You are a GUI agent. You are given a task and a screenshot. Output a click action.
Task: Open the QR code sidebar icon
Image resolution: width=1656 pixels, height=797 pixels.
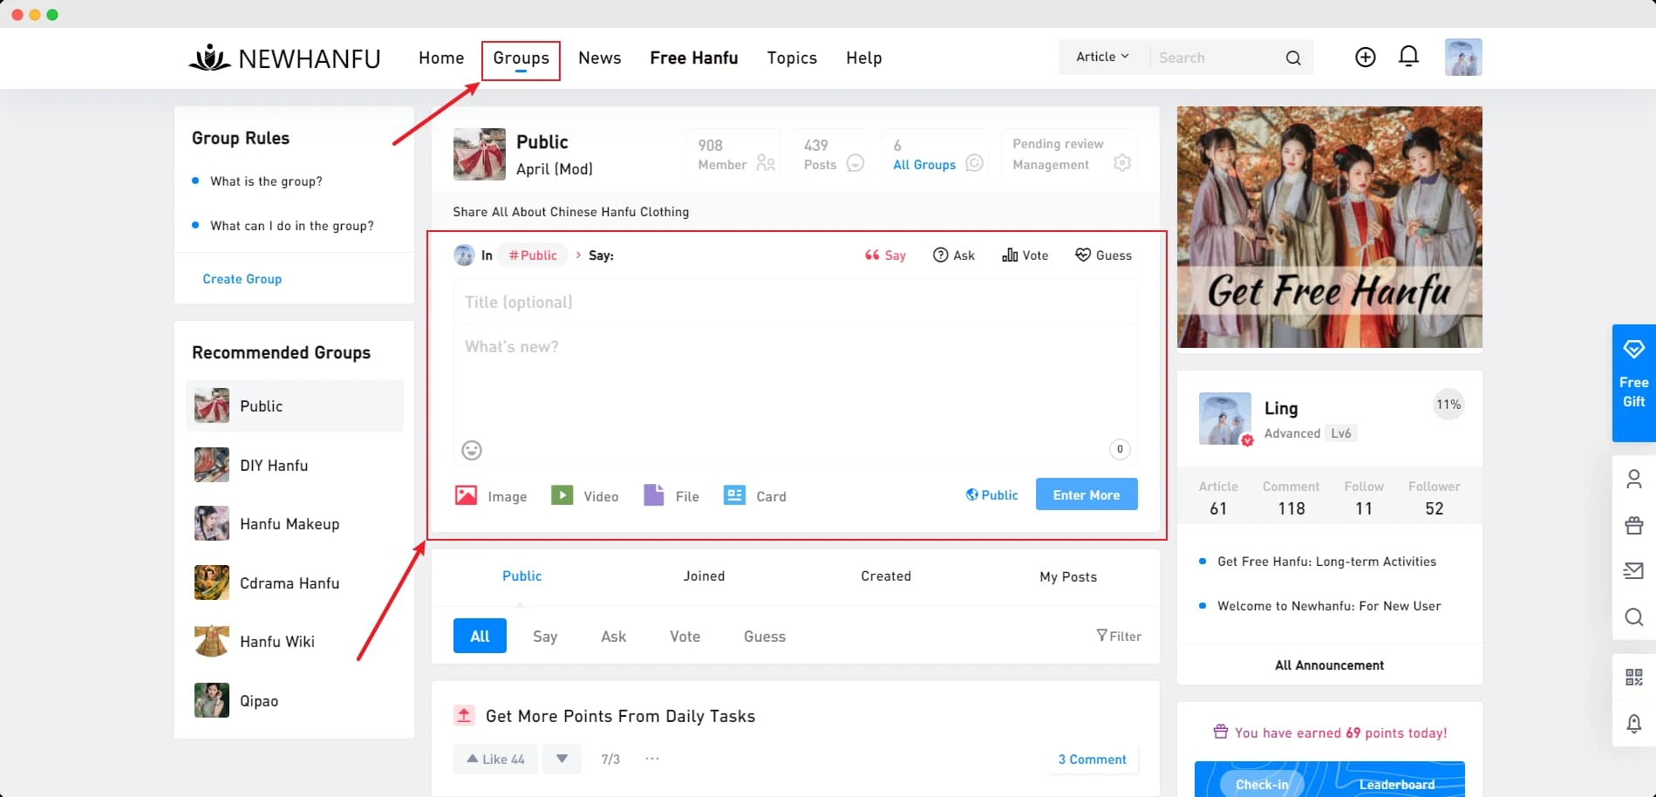[1633, 678]
